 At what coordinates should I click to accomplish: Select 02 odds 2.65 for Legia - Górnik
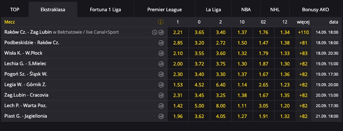click(x=263, y=85)
